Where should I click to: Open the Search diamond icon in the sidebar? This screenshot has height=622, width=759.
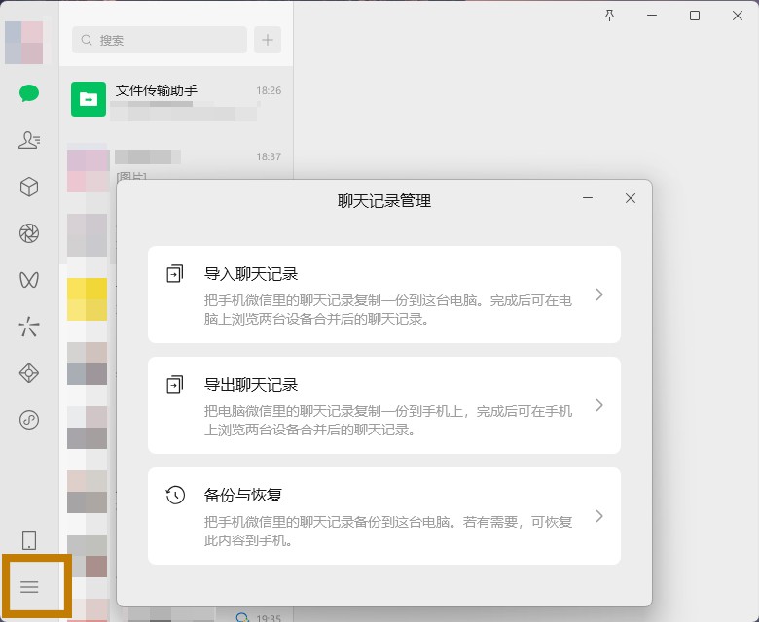29,372
